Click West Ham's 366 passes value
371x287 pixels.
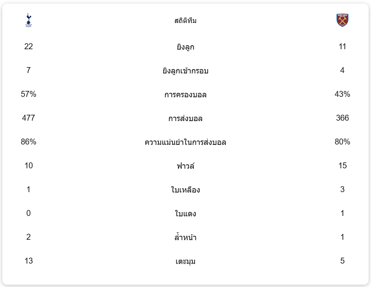point(342,118)
